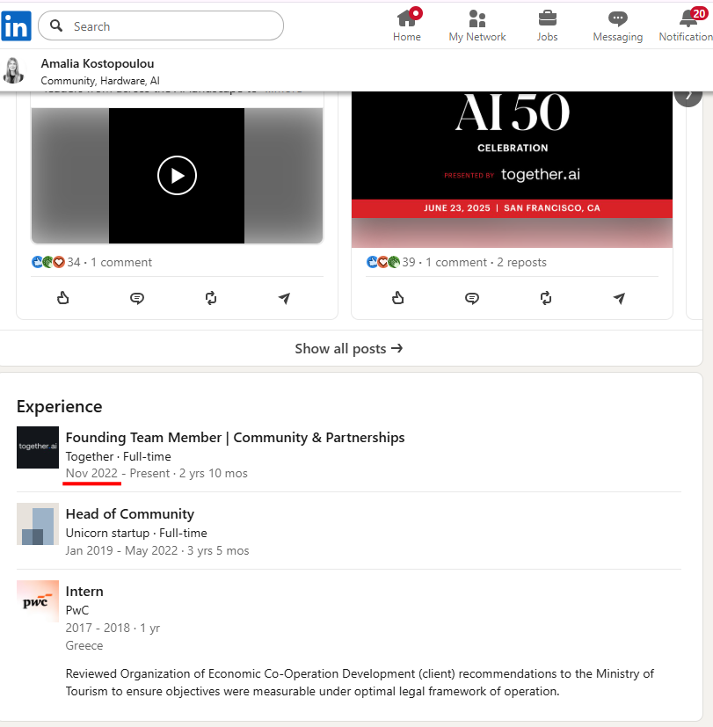Open the Head of Community role title
The width and height of the screenshot is (713, 727).
[130, 514]
